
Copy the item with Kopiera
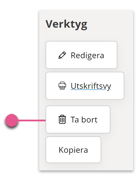click(x=74, y=150)
